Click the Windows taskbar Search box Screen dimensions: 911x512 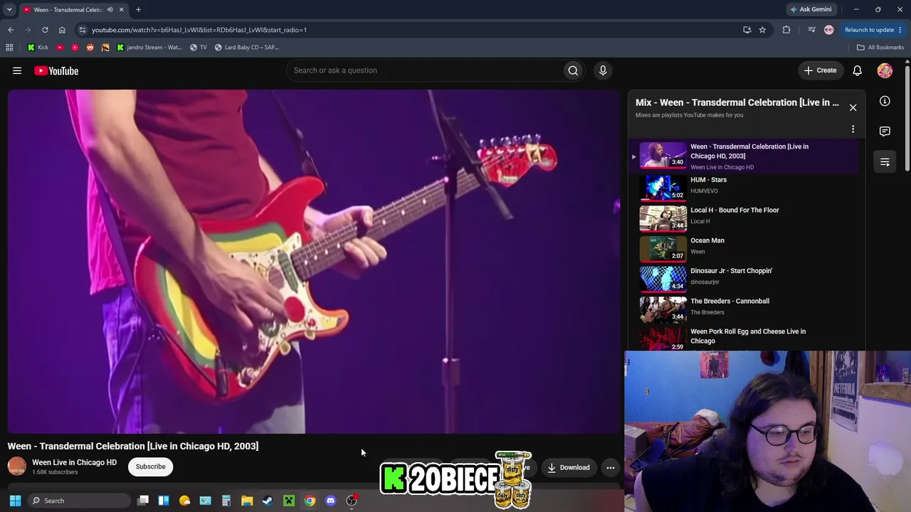[x=78, y=501]
